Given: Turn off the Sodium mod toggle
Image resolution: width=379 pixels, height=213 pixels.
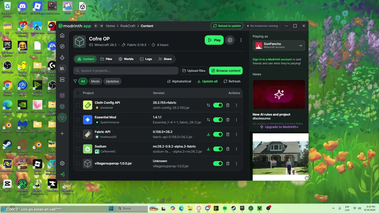Looking at the screenshot, I should point(218,149).
